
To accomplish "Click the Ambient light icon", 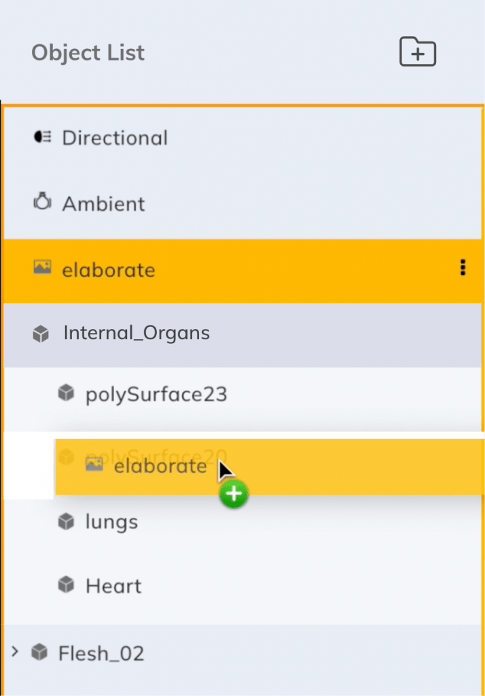I will (x=42, y=202).
